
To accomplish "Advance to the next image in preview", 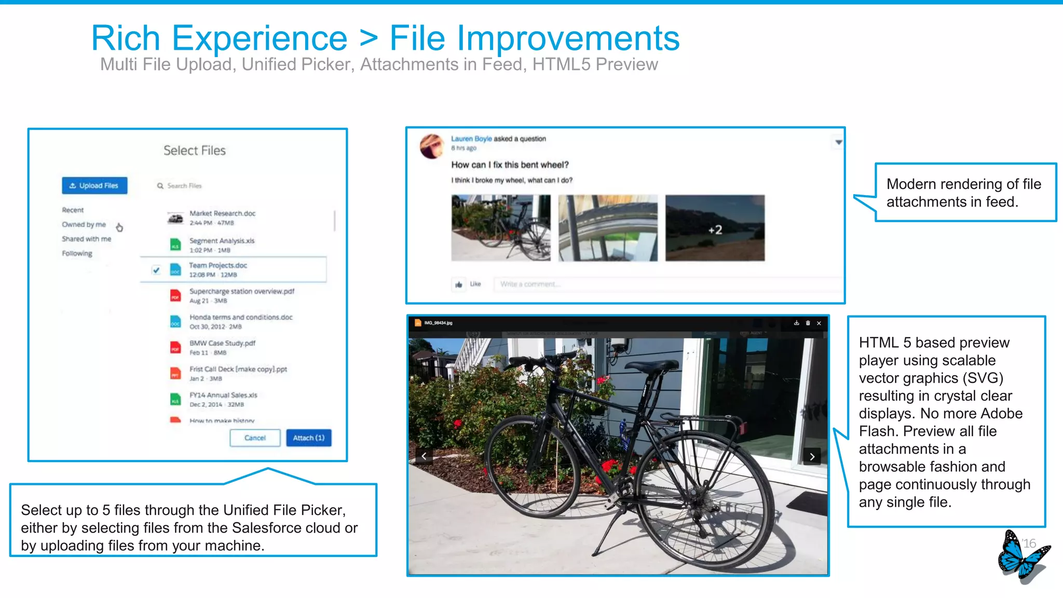I will click(x=812, y=457).
